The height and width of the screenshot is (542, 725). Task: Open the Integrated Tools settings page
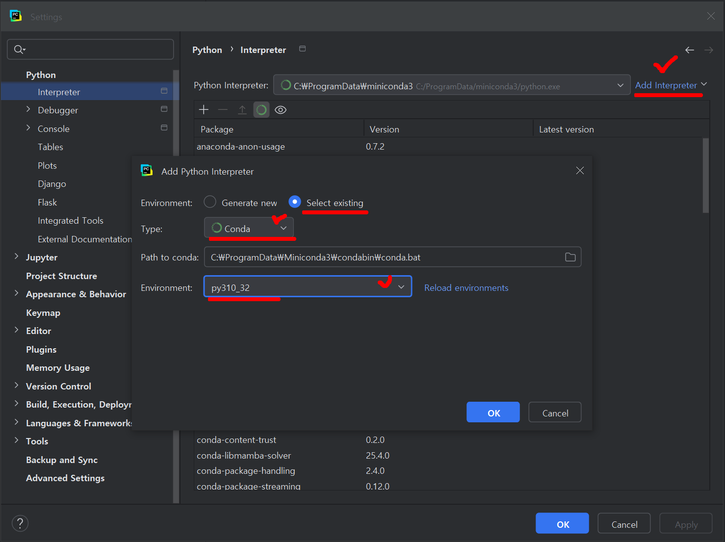point(71,221)
